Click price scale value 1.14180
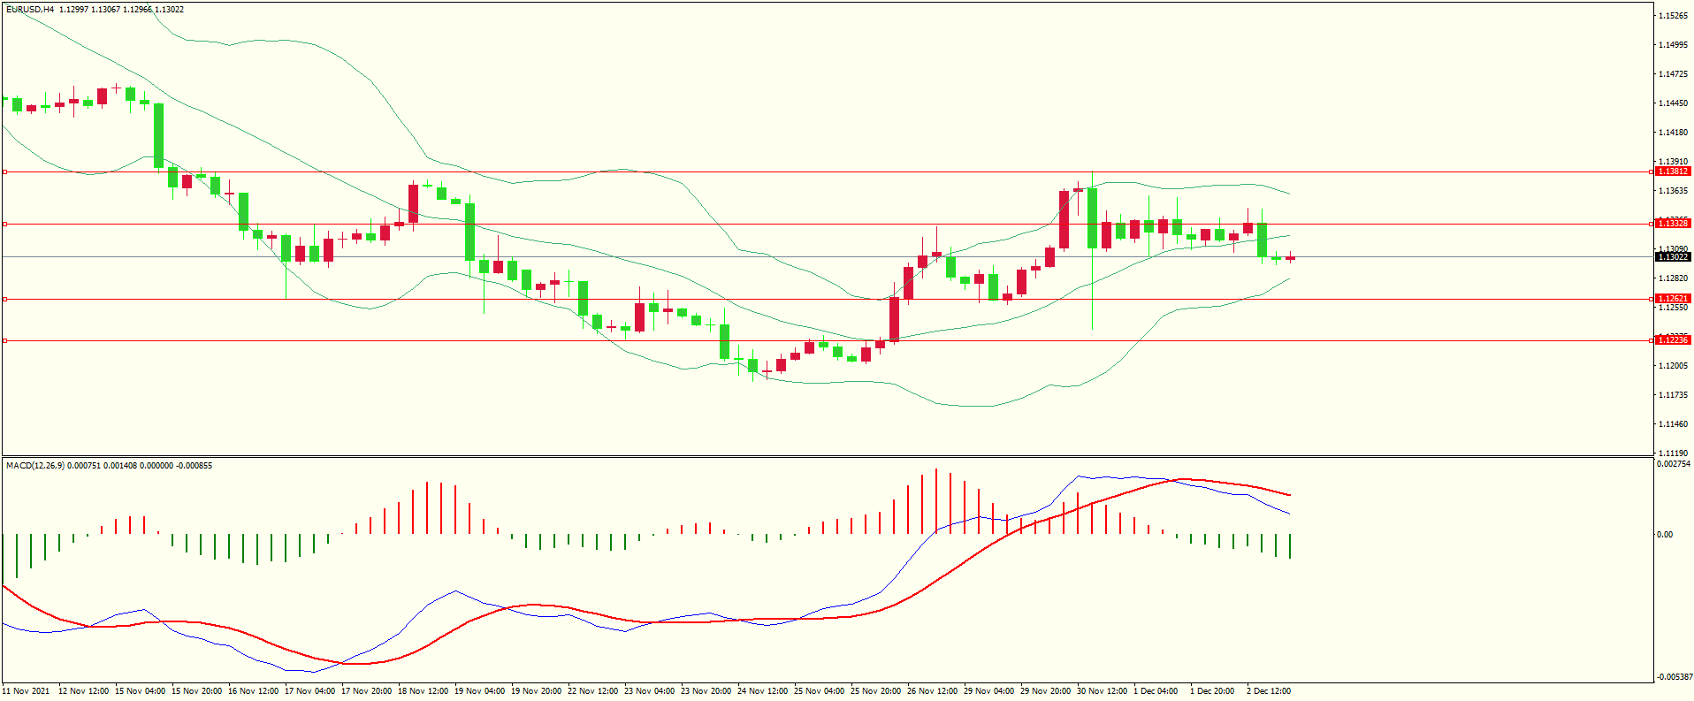 pyautogui.click(x=1673, y=133)
